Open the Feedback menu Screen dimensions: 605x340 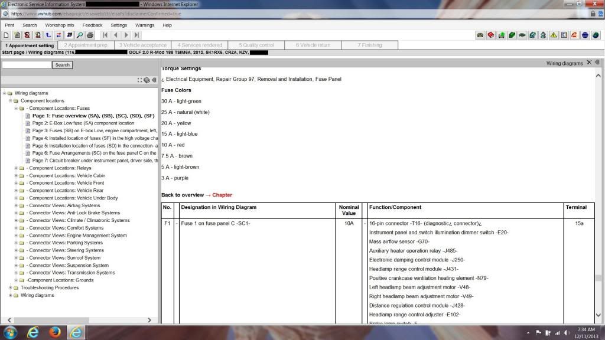(x=93, y=25)
